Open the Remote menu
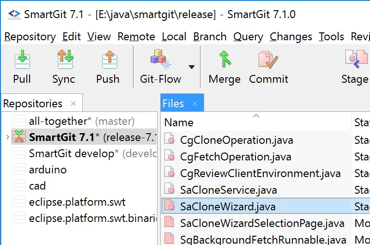 tap(136, 37)
